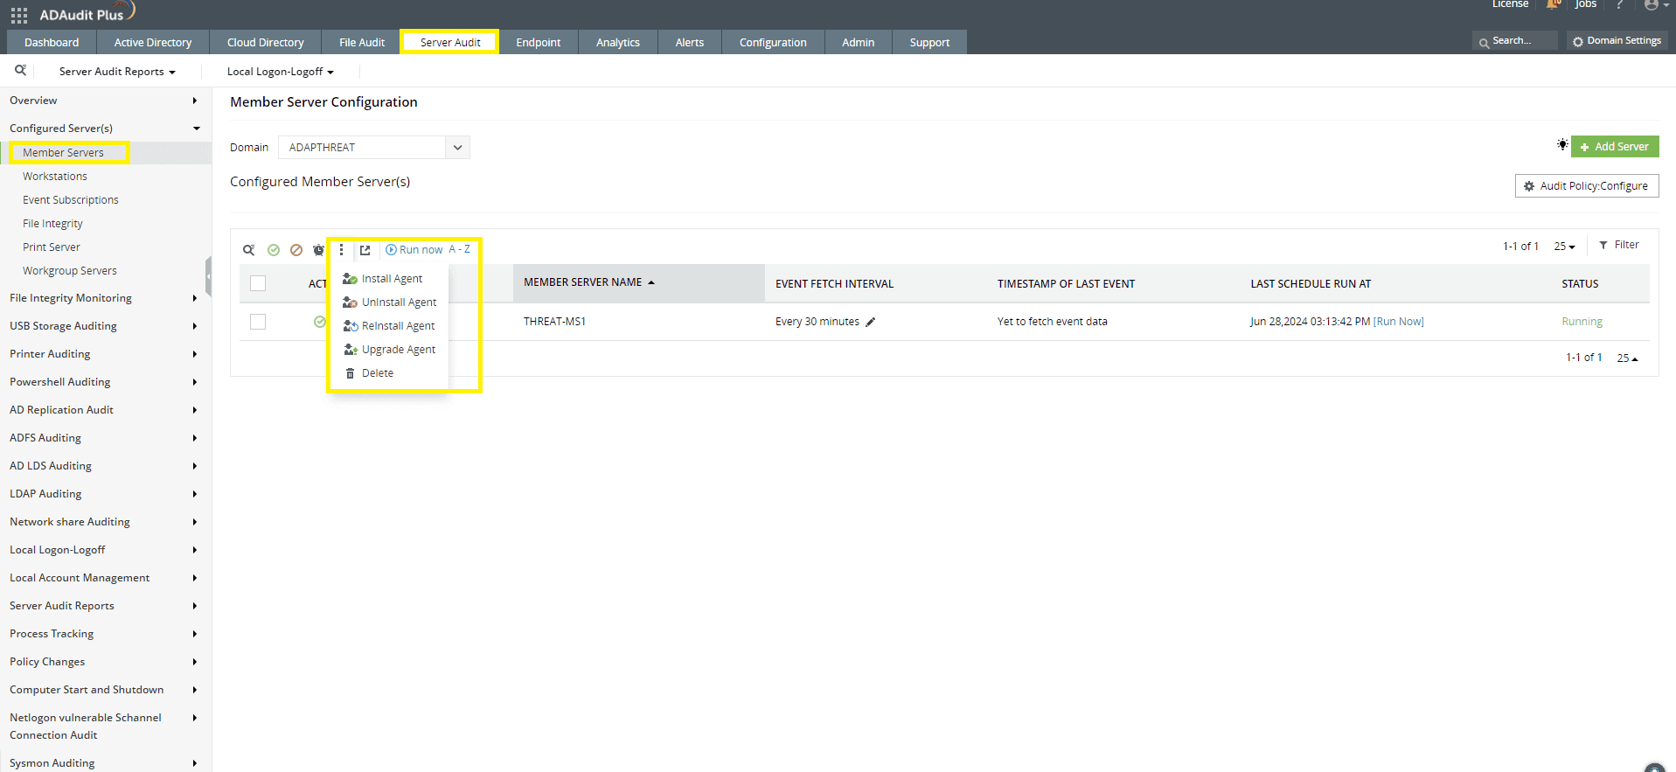
Task: Tick the select-all checkbox in table header
Action: (258, 283)
